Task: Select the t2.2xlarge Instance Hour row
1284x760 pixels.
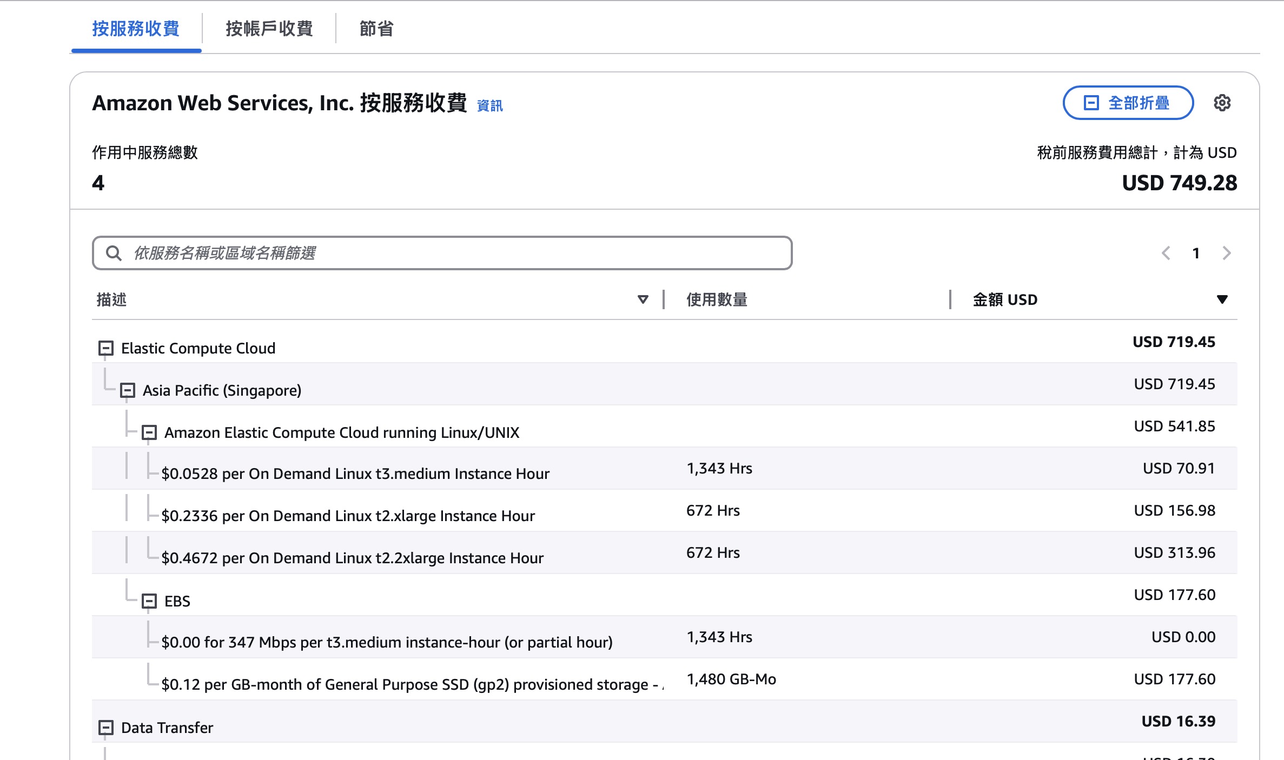Action: pyautogui.click(x=665, y=552)
